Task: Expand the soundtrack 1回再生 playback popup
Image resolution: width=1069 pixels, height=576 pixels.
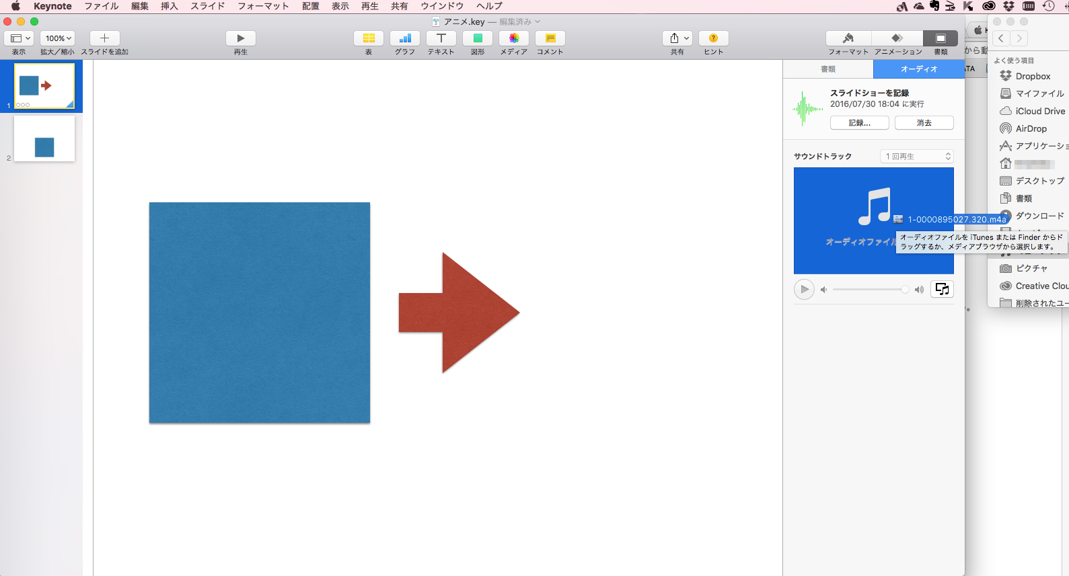Action: (x=917, y=157)
